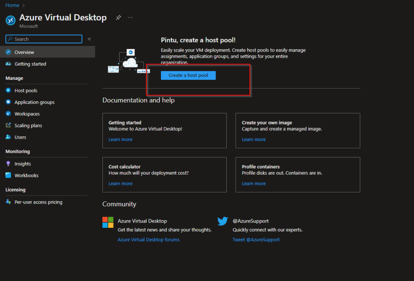Click the Azure Virtual Desktop logo icon
Image resolution: width=414 pixels, height=281 pixels.
11,21
